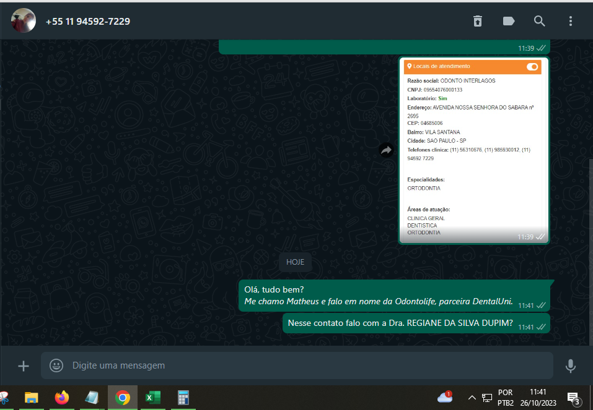
Task: Open the notification center icon
Action: point(574,398)
